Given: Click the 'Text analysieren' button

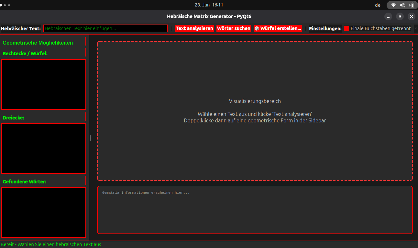Looking at the screenshot, I should (x=194, y=28).
